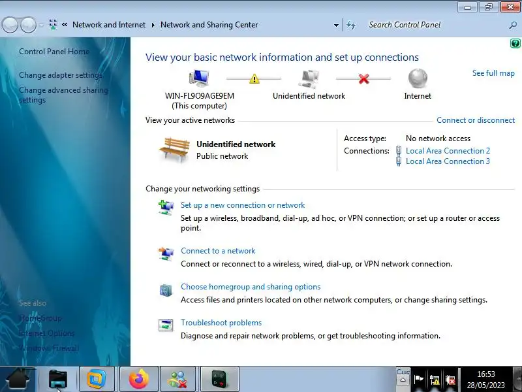Screen dimensions: 522x392
Task: Expand the arrow after Network and Internet breadcrumb
Action: [153, 25]
